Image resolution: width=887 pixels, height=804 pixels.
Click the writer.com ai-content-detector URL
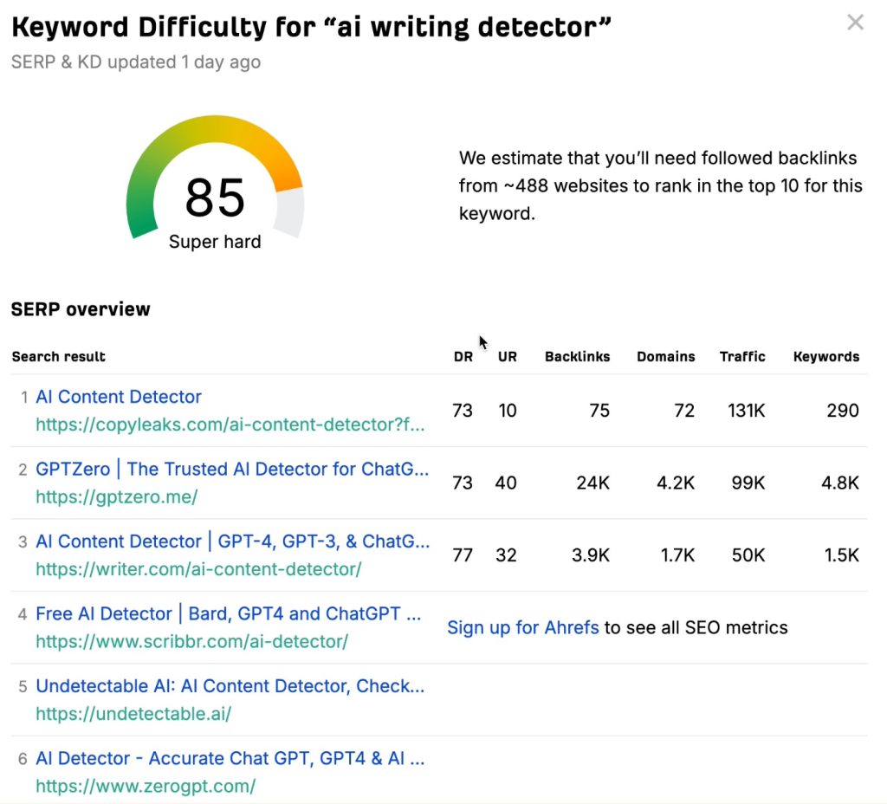click(198, 569)
